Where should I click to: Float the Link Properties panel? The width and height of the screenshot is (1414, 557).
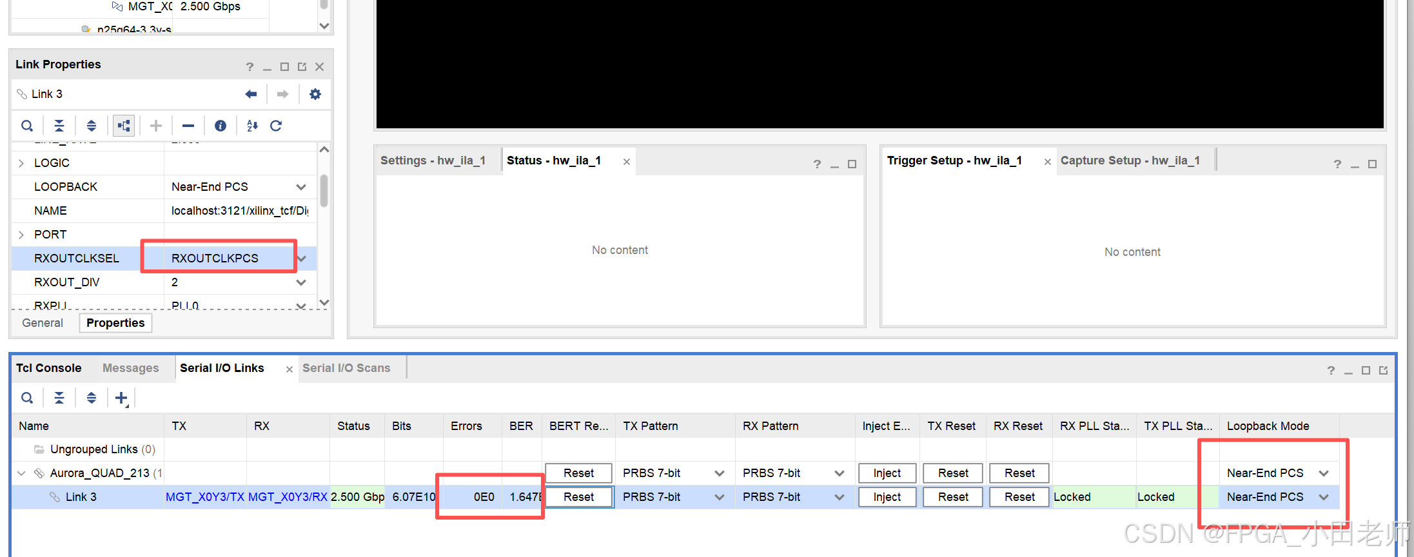coord(302,66)
